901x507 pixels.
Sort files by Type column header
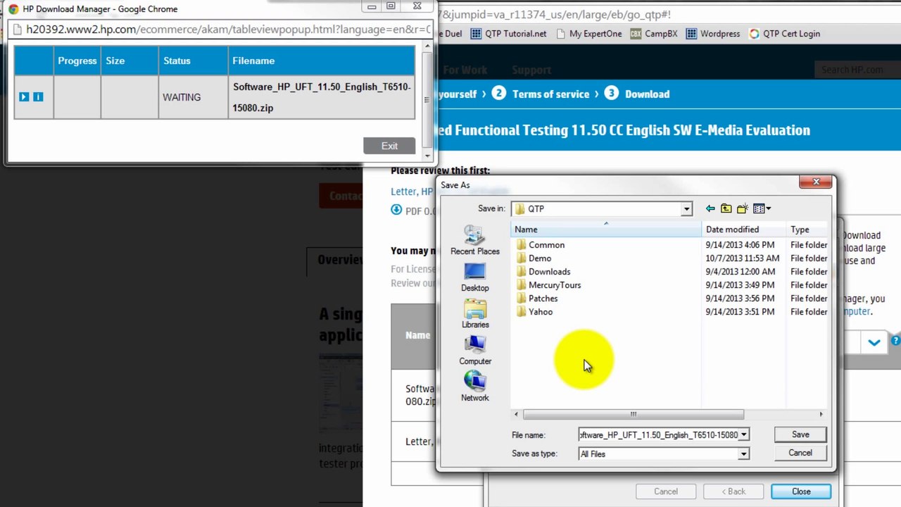[807, 230]
